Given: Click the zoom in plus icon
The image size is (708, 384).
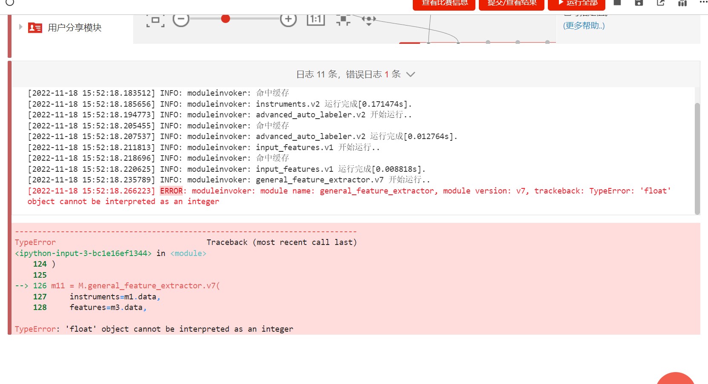Looking at the screenshot, I should point(288,19).
